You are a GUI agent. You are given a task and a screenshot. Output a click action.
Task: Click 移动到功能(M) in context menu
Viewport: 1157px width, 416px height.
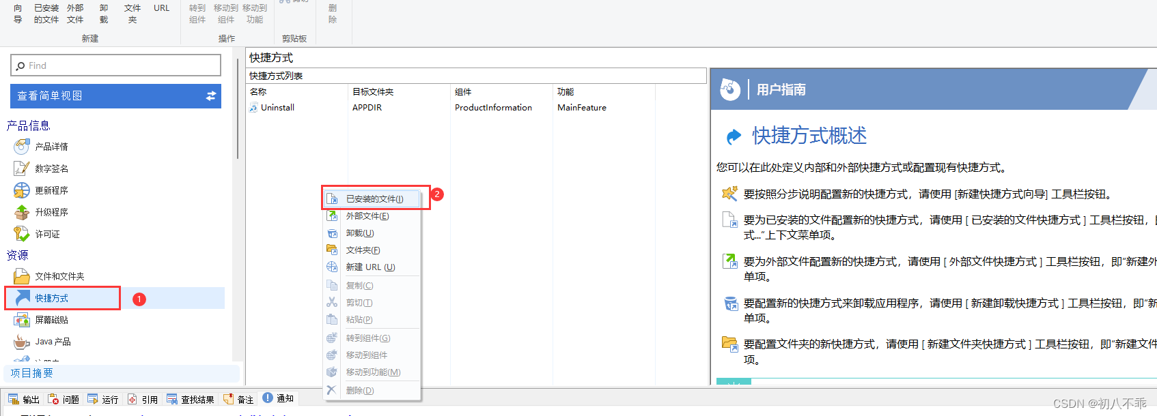(372, 372)
